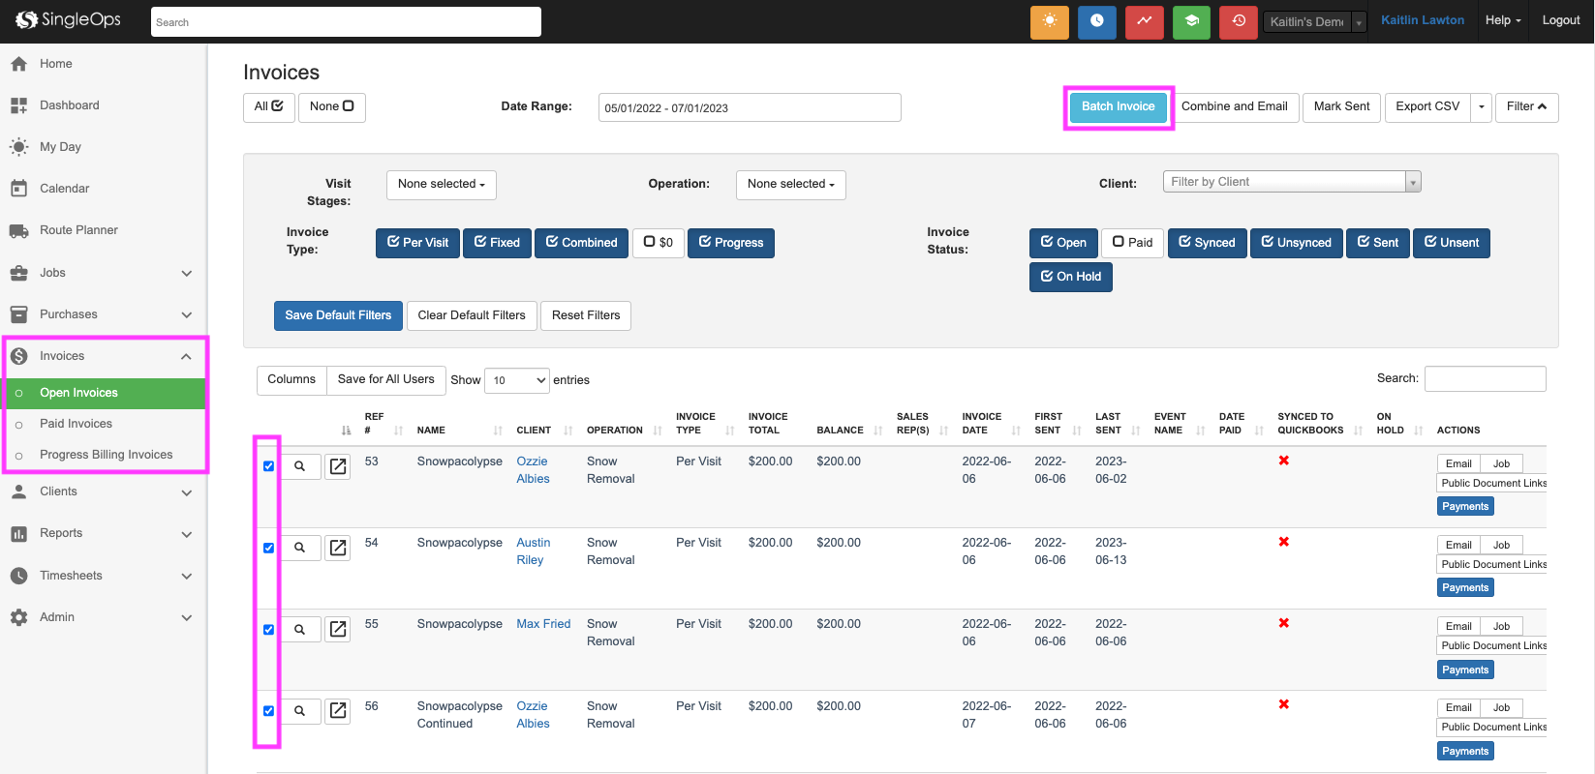Screen dimensions: 1595x774
Task: Open Paid Invoices in sidebar
Action: coord(76,424)
